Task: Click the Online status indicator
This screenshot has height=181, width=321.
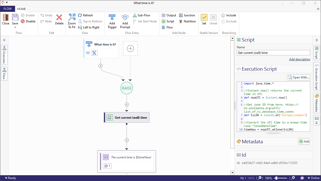Action: click(x=313, y=178)
